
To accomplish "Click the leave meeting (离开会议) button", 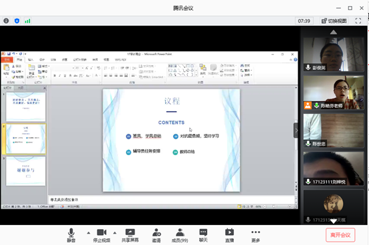I will pos(340,235).
